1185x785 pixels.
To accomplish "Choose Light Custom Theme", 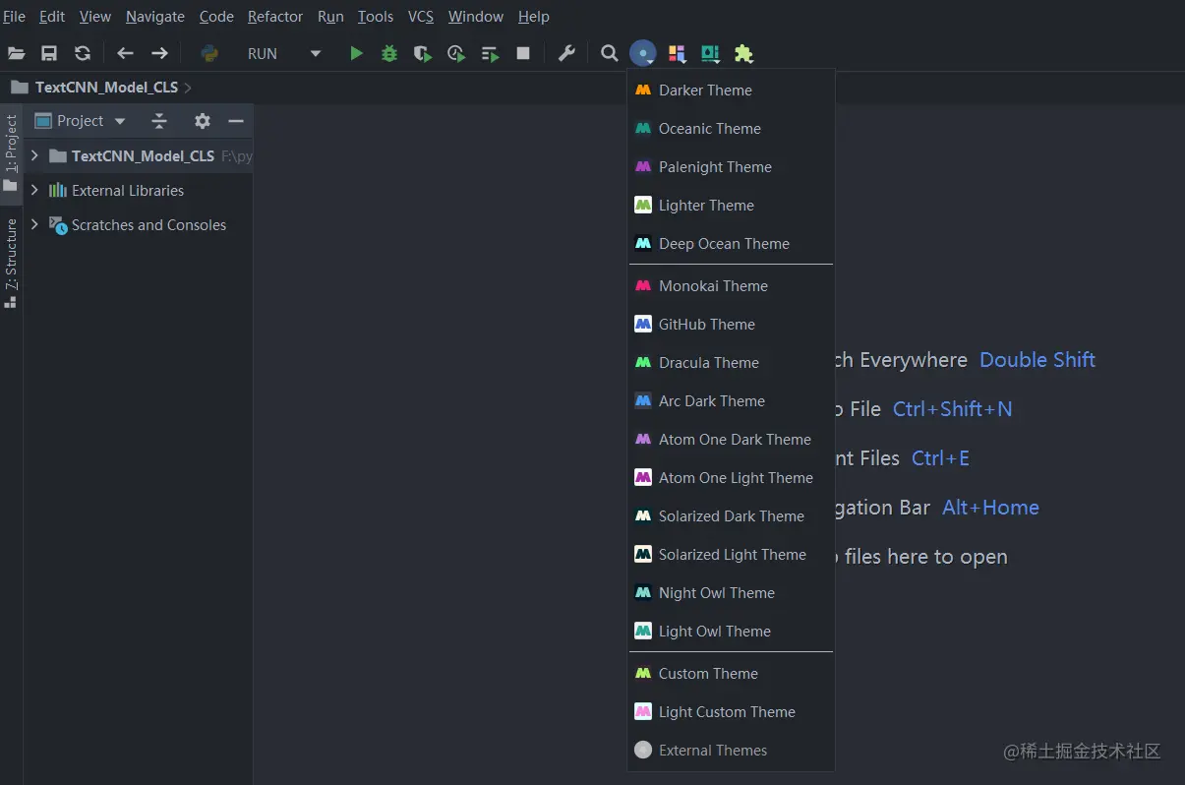I will point(731,712).
